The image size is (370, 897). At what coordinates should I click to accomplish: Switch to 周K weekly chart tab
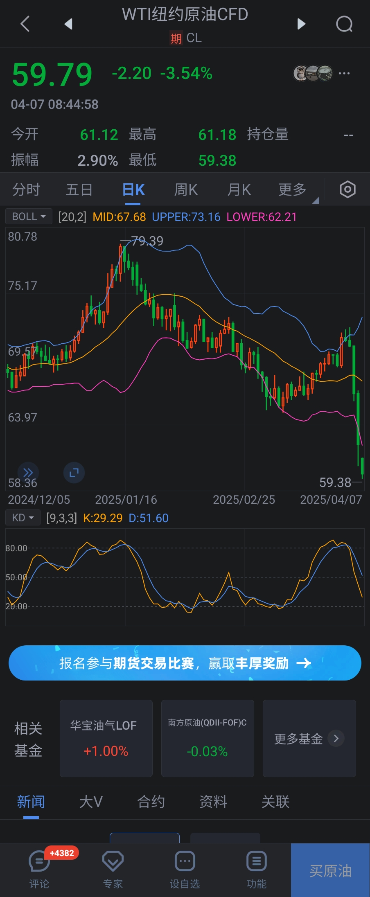(x=186, y=190)
